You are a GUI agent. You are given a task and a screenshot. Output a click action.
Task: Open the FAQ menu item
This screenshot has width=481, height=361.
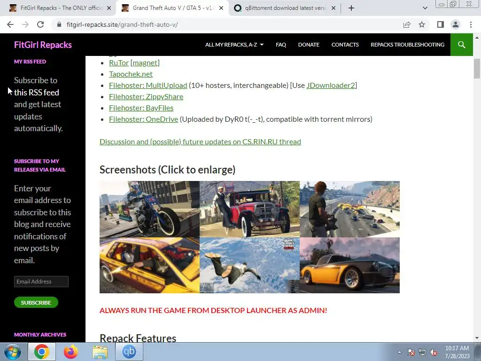[281, 45]
